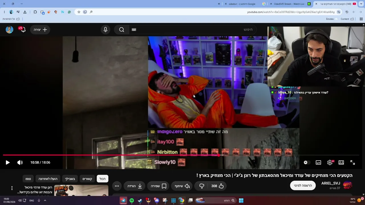Open the Windows Start menu
Screen dimensions: 365x205
pos(241,200)
